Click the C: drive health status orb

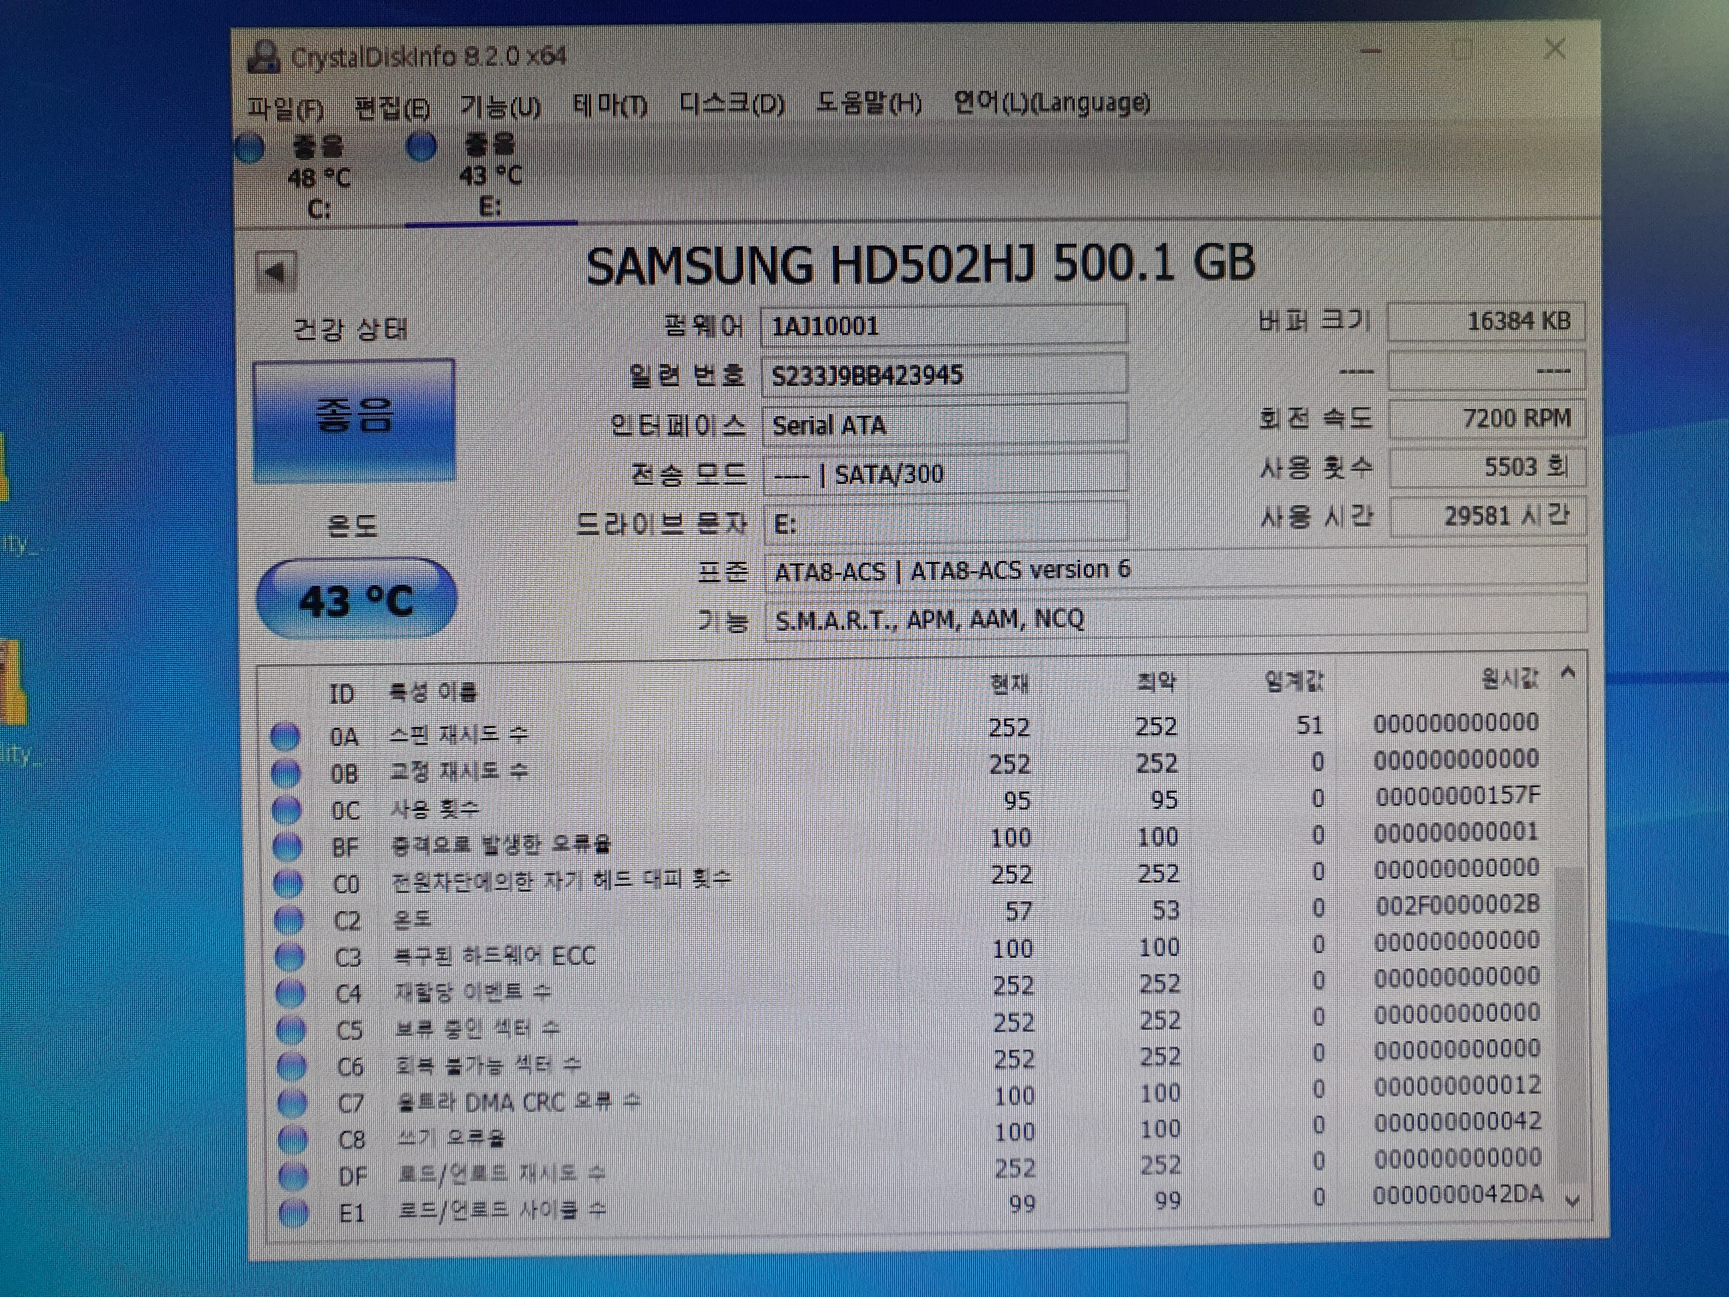250,148
